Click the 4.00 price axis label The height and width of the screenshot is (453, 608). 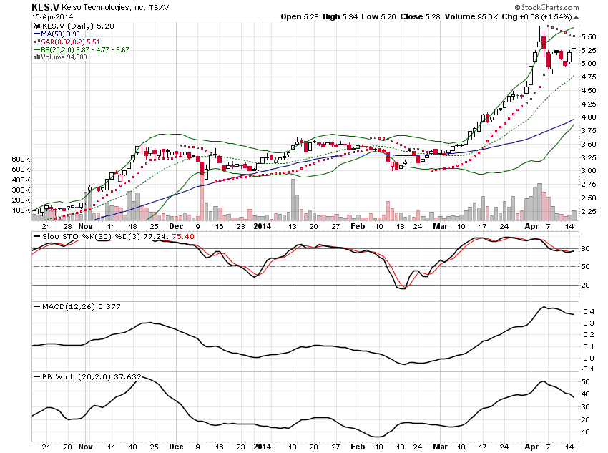pyautogui.click(x=589, y=117)
